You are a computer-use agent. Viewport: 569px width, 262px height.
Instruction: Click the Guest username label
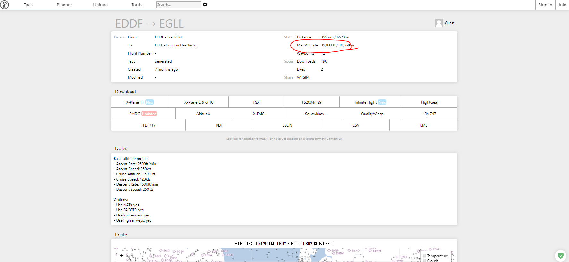tap(449, 23)
